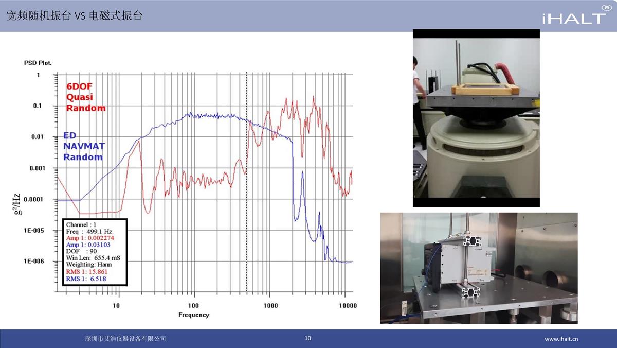Click the blue RMS 1: 6.518 readout
Screen dimensions: 617x348
coord(85,278)
